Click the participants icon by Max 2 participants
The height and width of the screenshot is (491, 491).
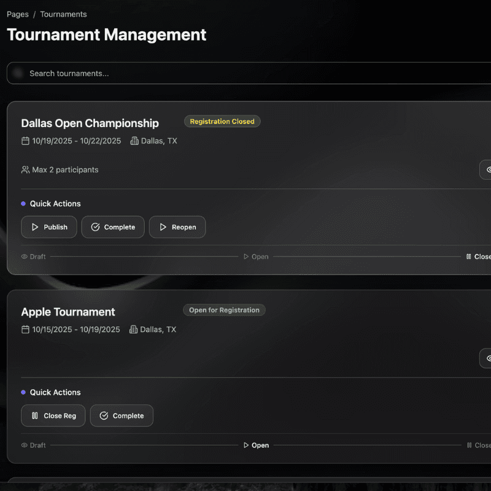tap(25, 170)
